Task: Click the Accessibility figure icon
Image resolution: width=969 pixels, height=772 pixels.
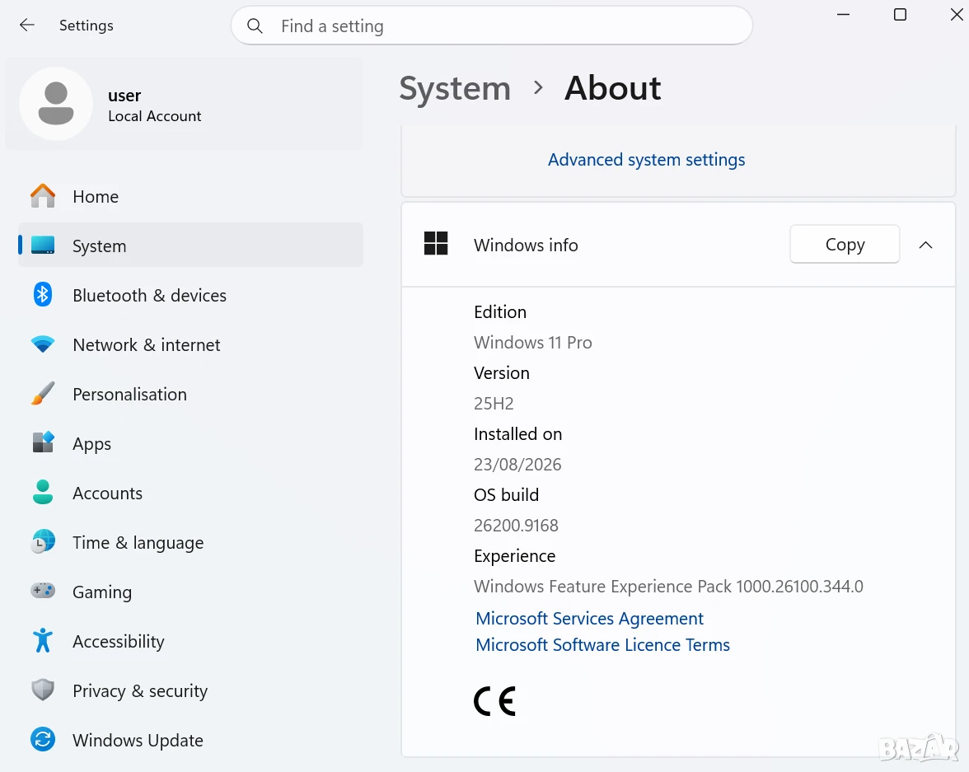Action: pyautogui.click(x=43, y=640)
